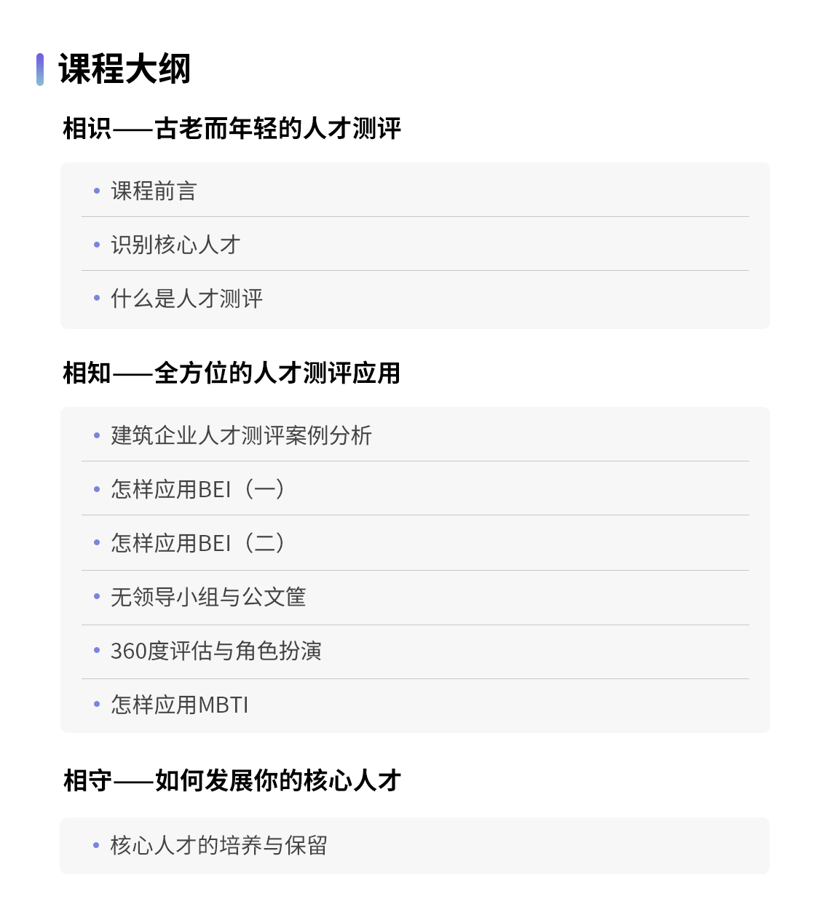Click the 课程大纲 heading
Screen dimensions: 830x899
[x=125, y=70]
